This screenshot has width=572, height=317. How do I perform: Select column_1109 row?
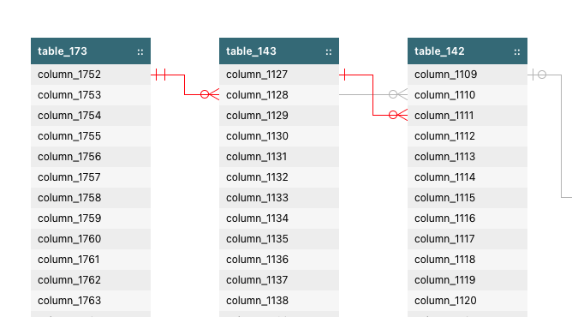468,75
